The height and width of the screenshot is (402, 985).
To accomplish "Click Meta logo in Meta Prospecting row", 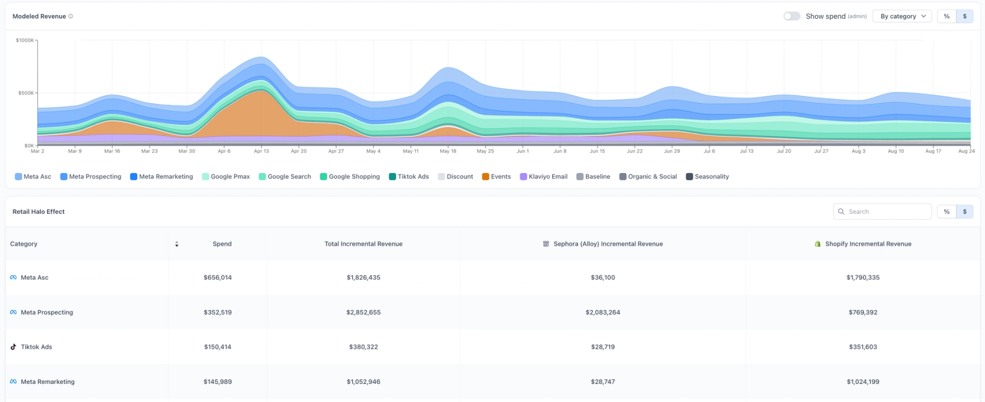I will coord(14,312).
